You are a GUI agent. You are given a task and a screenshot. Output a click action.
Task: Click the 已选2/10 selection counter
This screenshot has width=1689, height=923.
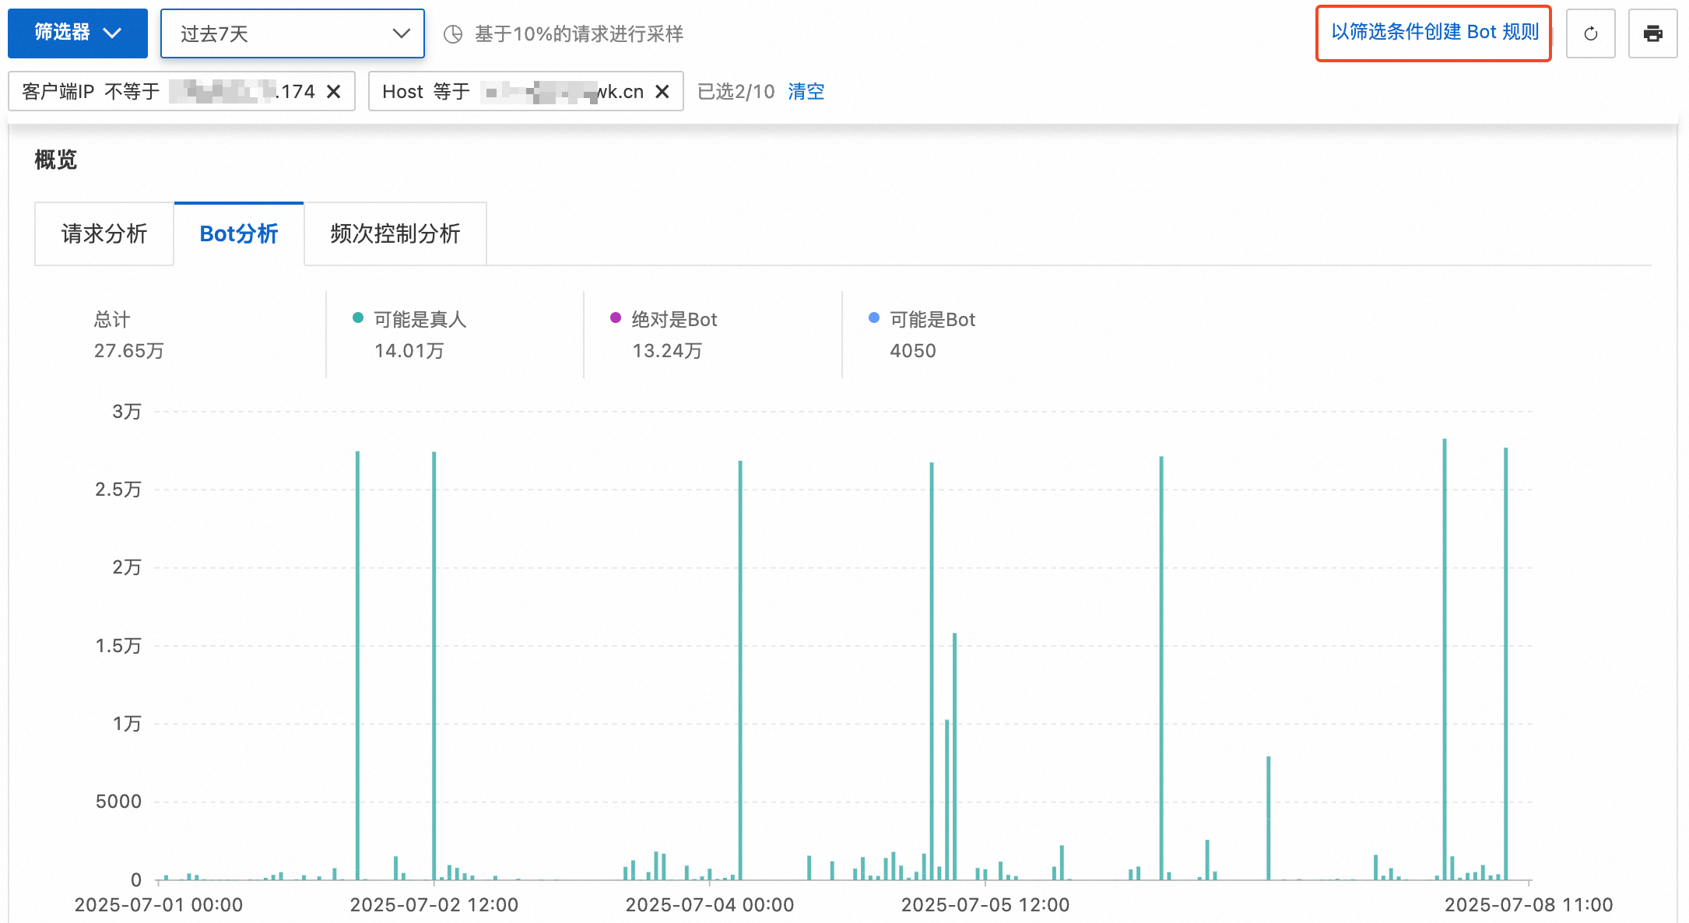point(736,92)
